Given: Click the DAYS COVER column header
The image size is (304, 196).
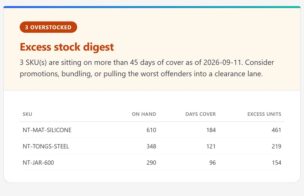Looking at the screenshot, I should click(x=200, y=114).
